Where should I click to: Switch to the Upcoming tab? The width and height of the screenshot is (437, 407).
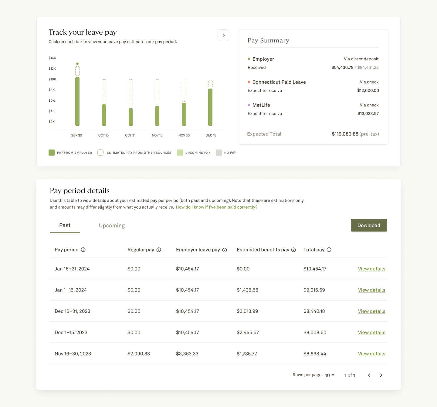click(111, 225)
